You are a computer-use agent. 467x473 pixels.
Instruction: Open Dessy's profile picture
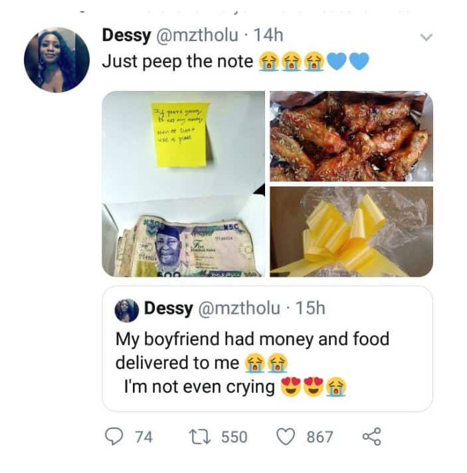(56, 60)
